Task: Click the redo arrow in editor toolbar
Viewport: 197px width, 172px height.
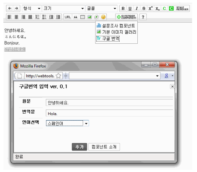Action: pos(17,8)
